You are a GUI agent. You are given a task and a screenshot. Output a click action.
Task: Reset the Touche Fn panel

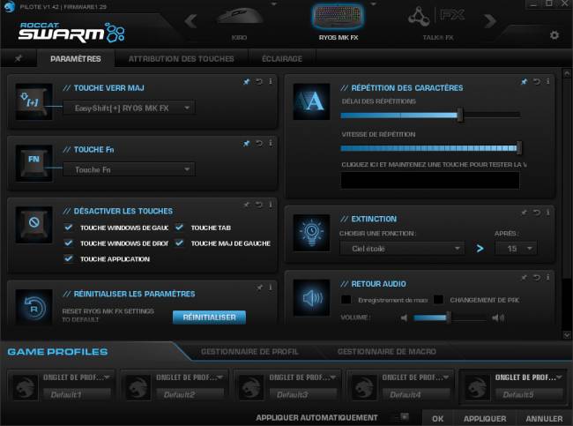point(258,144)
